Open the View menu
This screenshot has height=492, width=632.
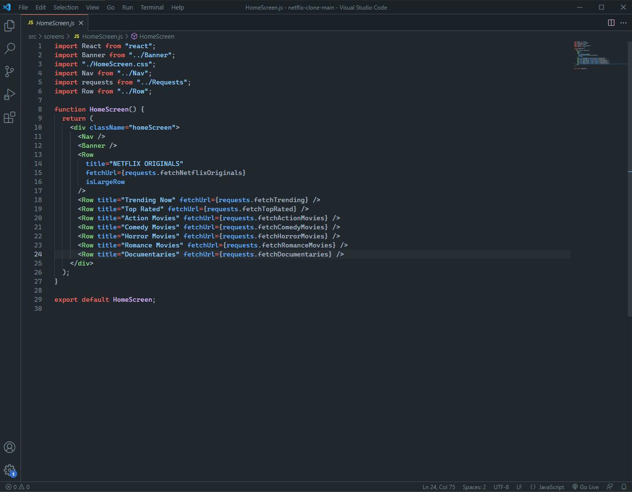coord(93,7)
